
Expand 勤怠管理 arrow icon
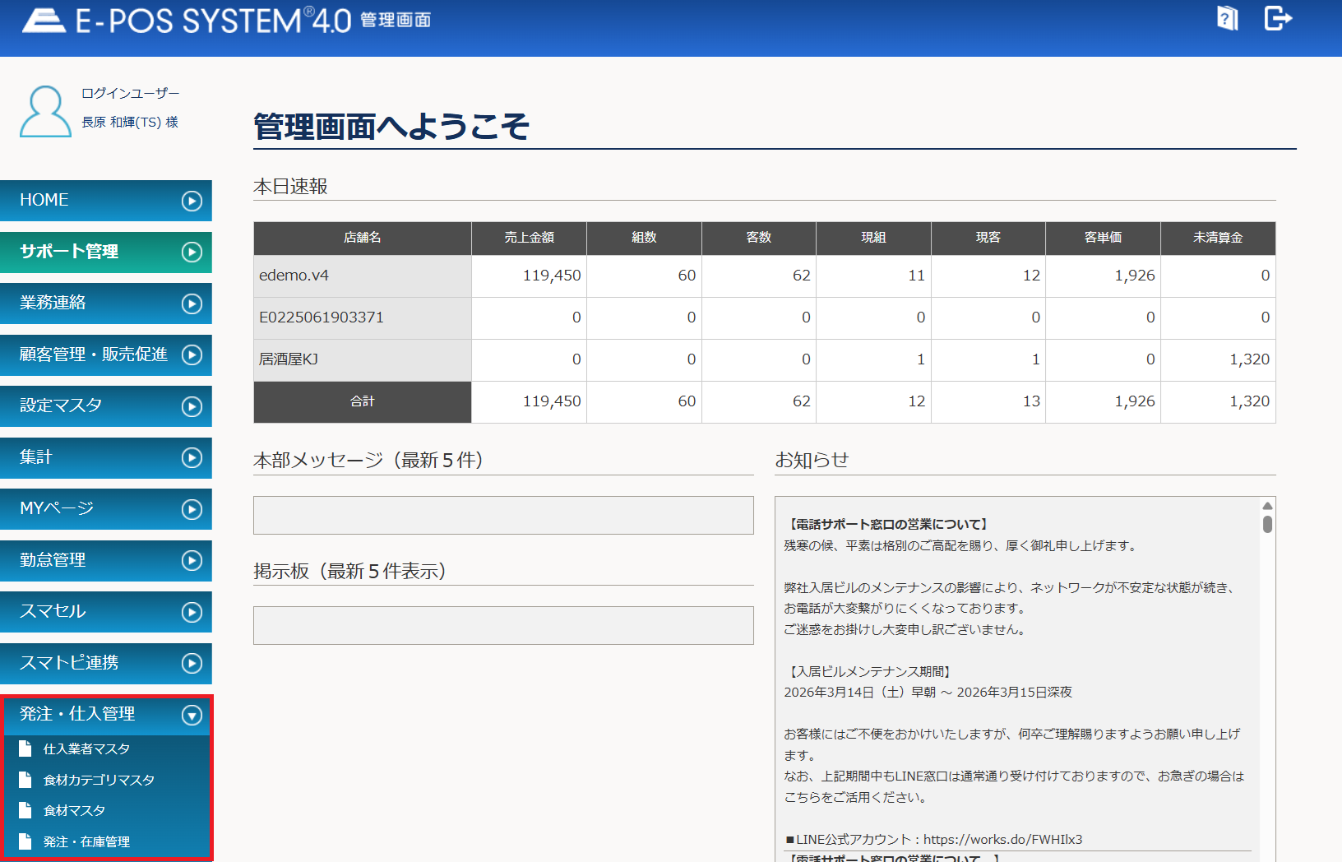pos(192,560)
